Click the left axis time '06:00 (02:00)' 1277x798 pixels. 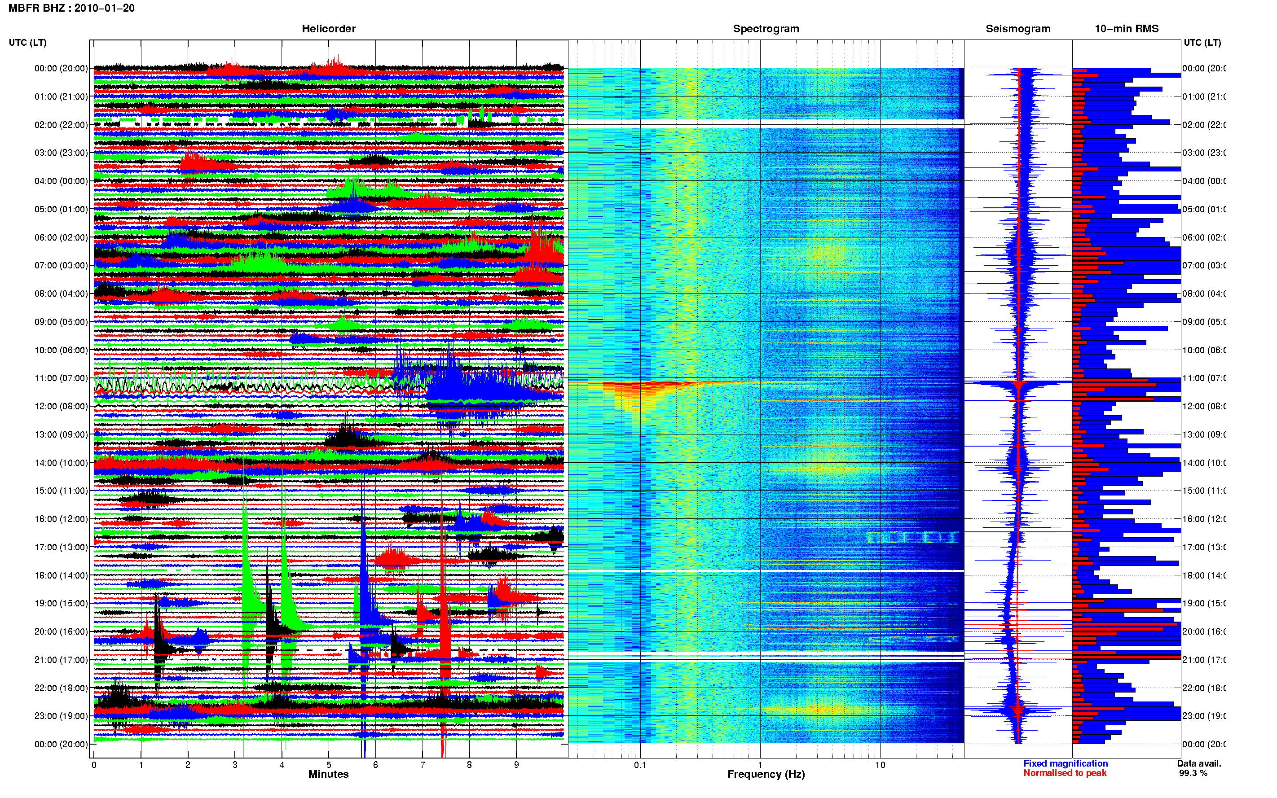coord(61,237)
